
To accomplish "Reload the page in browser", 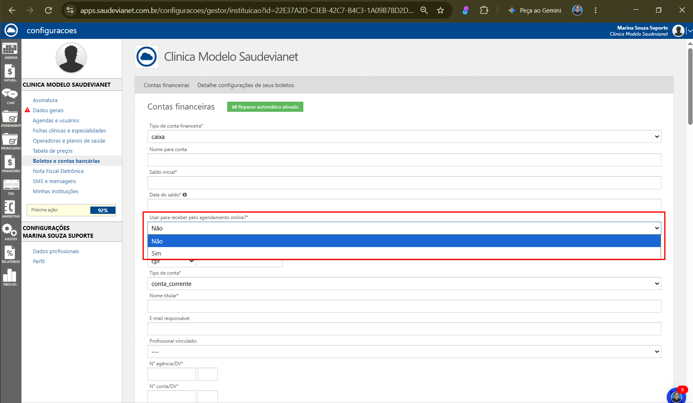I will [x=48, y=11].
